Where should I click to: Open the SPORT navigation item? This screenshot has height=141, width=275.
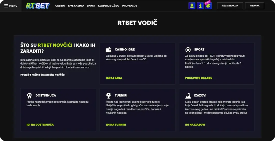click(x=91, y=6)
